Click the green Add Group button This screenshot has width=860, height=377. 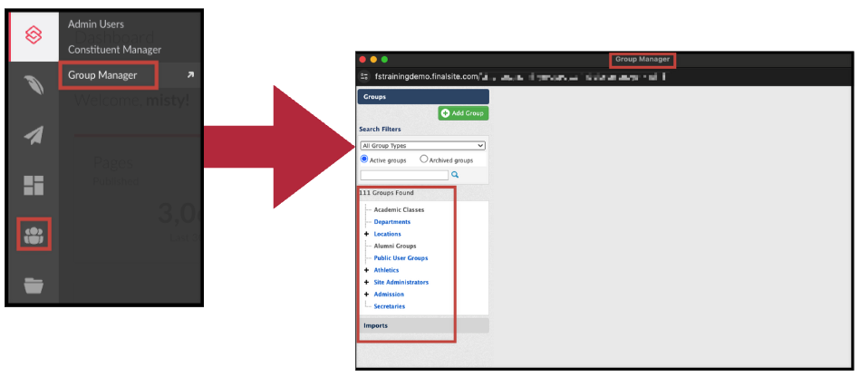[x=463, y=113]
